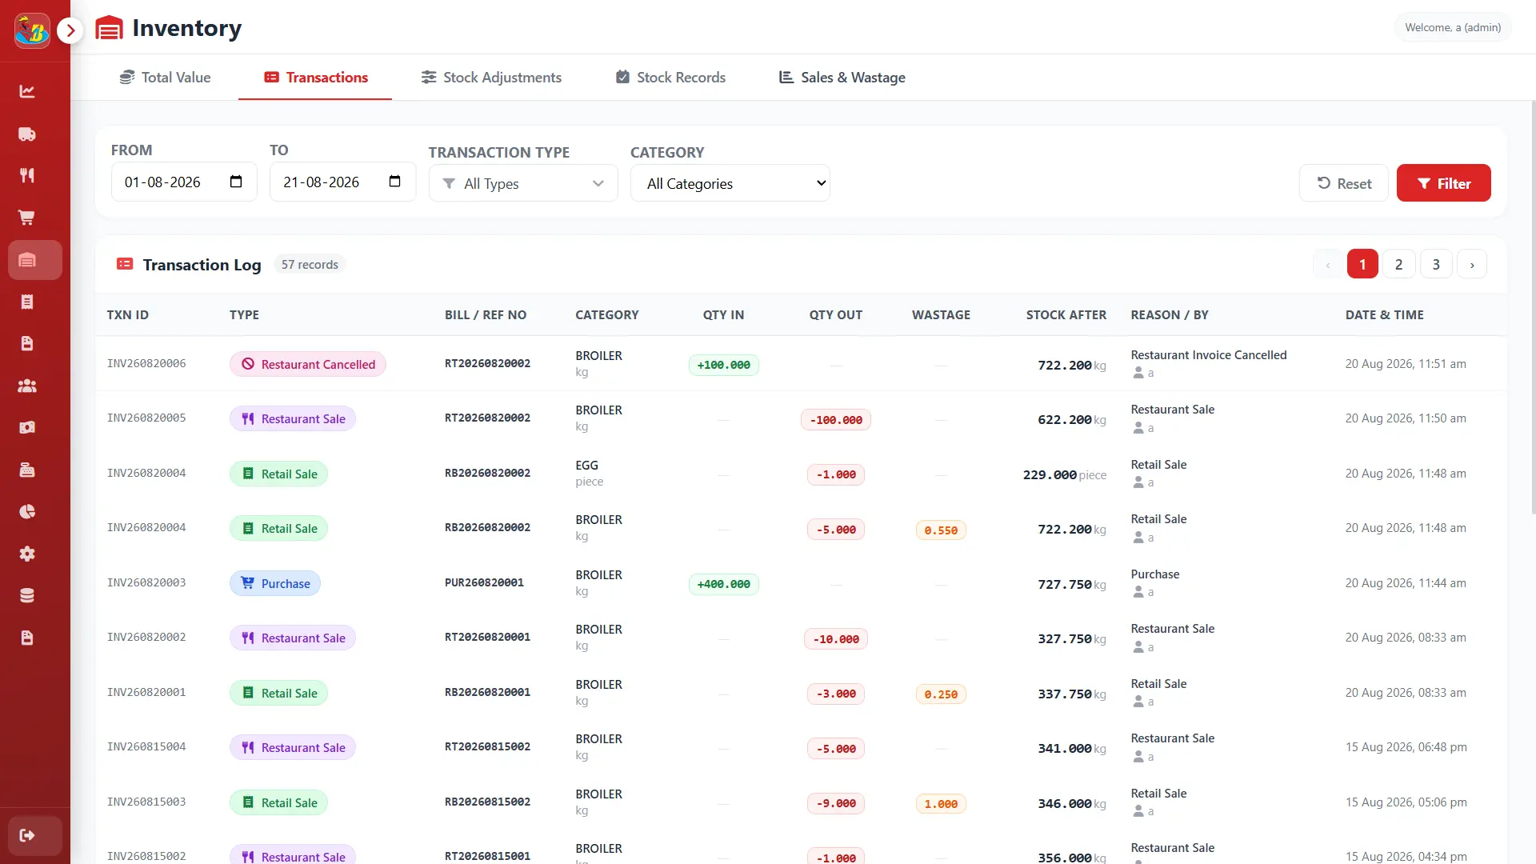
Task: Click transaction ID INV260820006
Action: (146, 363)
